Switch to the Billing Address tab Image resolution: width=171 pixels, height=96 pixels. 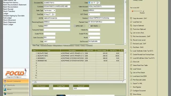click(x=57, y=46)
